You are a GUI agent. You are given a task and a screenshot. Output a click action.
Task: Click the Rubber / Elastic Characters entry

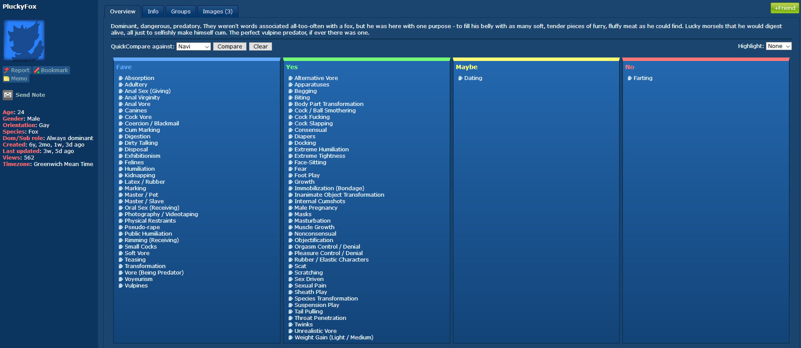(x=331, y=260)
